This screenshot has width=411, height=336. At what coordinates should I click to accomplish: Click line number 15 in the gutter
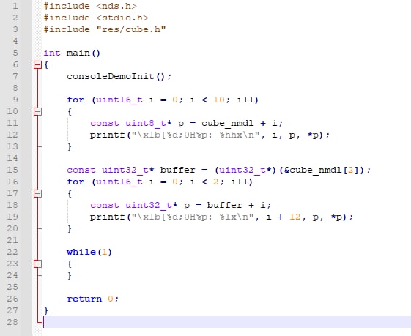pyautogui.click(x=12, y=170)
